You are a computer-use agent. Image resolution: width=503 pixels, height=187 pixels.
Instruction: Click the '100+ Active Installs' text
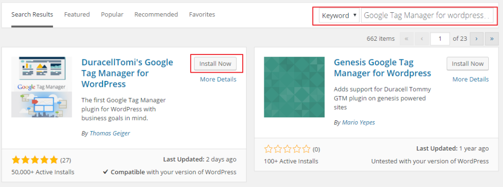(x=291, y=161)
